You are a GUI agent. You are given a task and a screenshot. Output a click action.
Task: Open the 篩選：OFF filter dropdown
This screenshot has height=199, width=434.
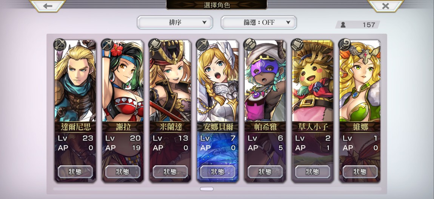(x=259, y=23)
